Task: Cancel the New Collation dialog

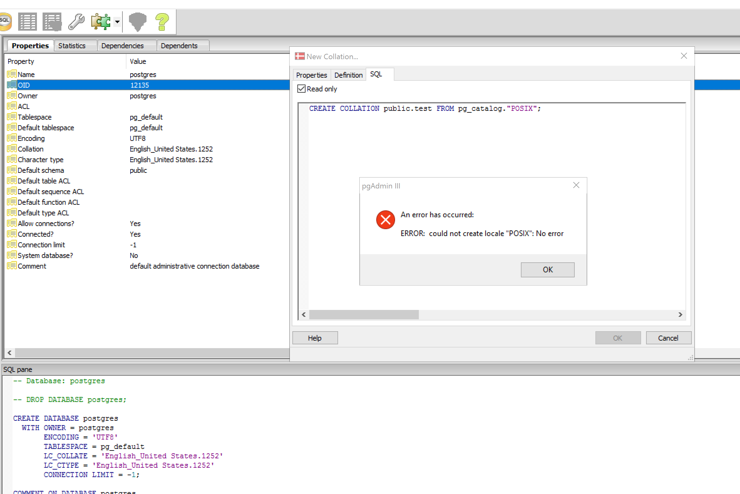Action: [x=668, y=338]
